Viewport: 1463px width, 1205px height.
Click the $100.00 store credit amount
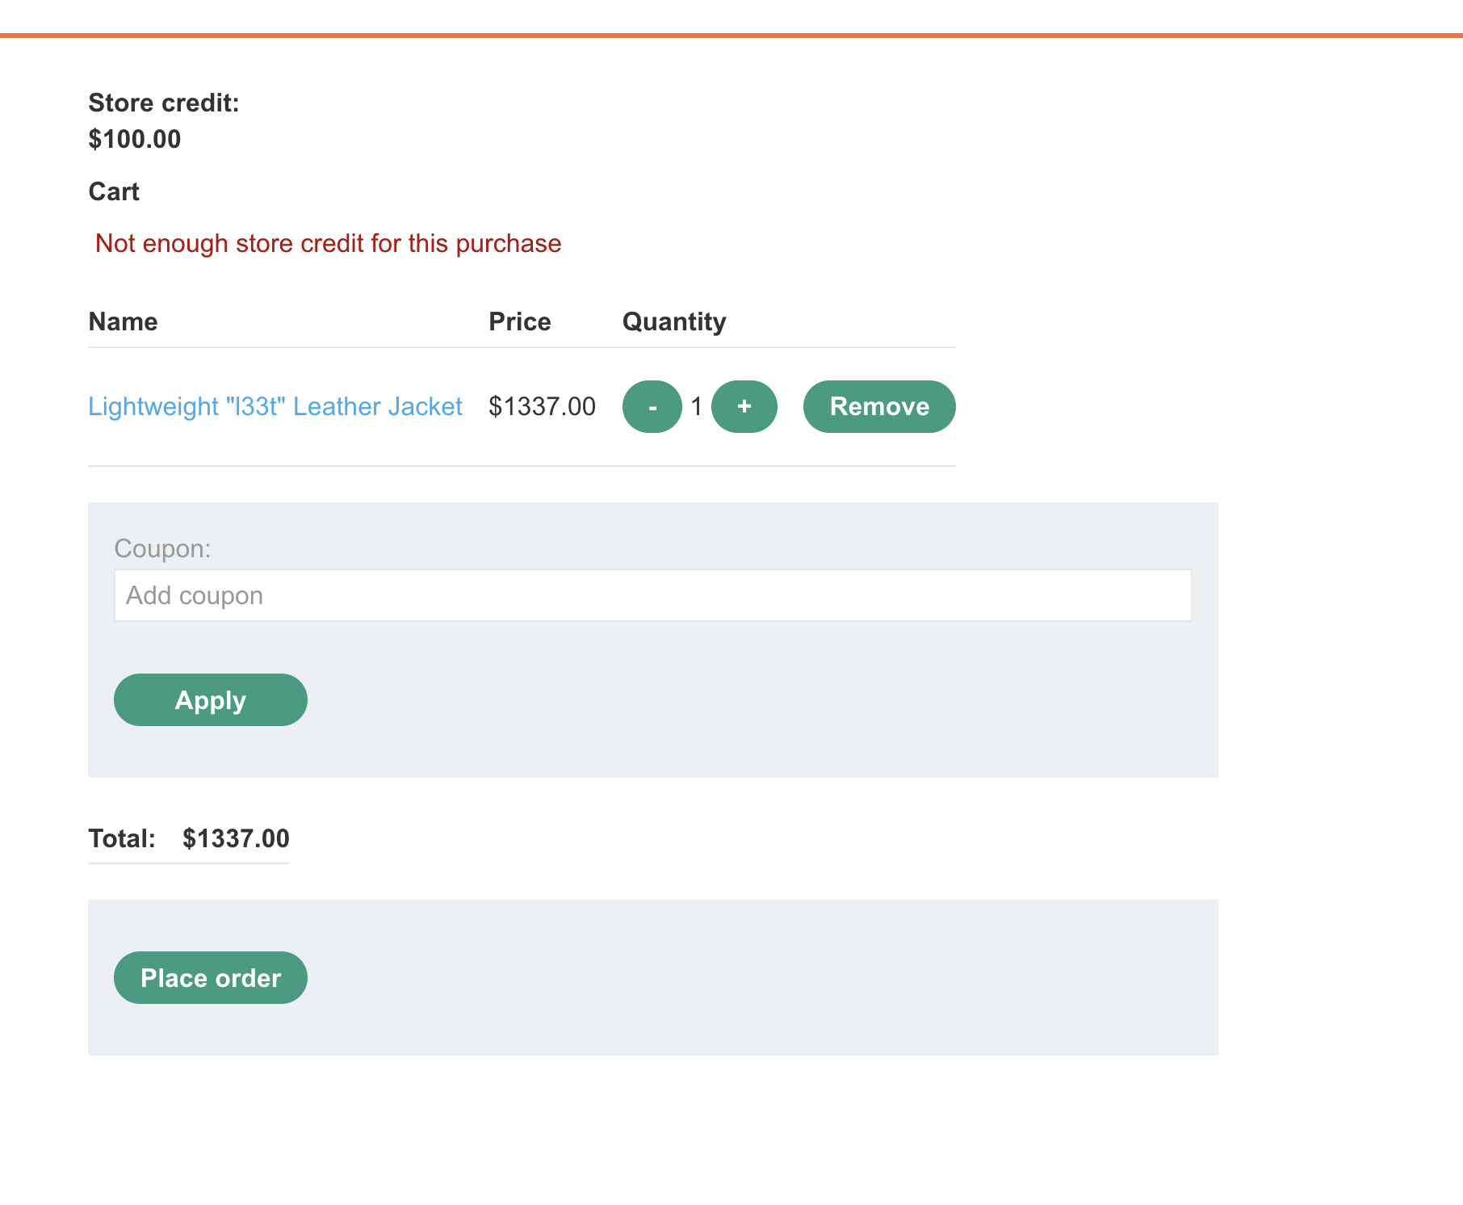135,139
